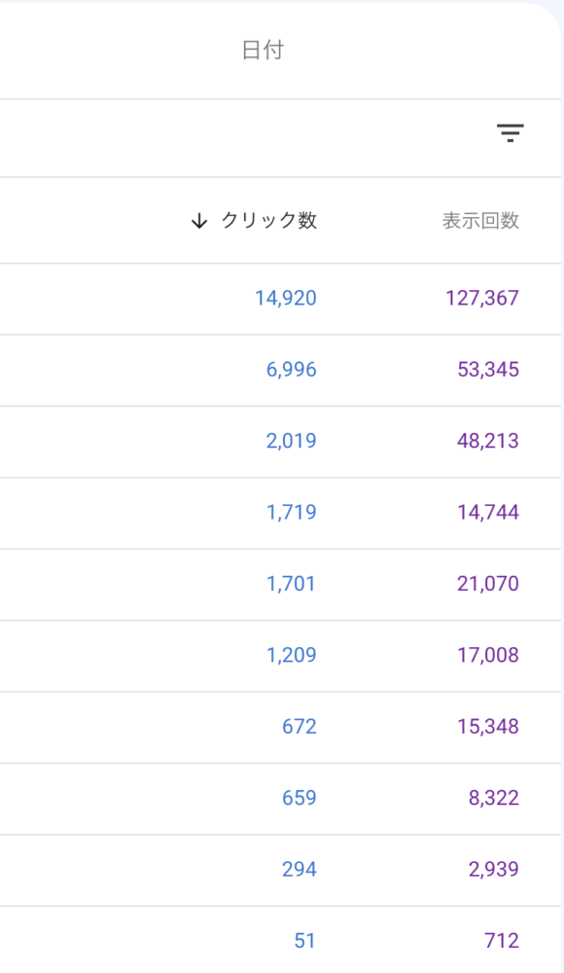The width and height of the screenshot is (564, 973).
Task: Click the clicks value 51
Action: pos(305,941)
